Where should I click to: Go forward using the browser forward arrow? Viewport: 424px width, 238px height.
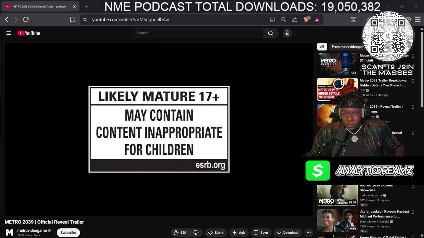(16, 20)
